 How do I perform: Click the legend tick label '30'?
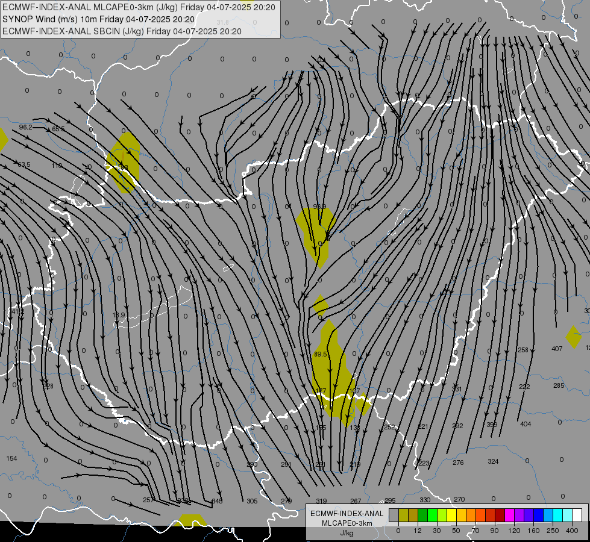click(437, 531)
